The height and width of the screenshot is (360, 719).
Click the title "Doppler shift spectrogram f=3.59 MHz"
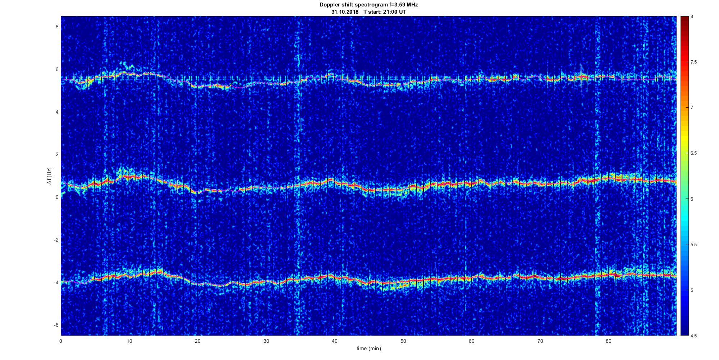[368, 5]
